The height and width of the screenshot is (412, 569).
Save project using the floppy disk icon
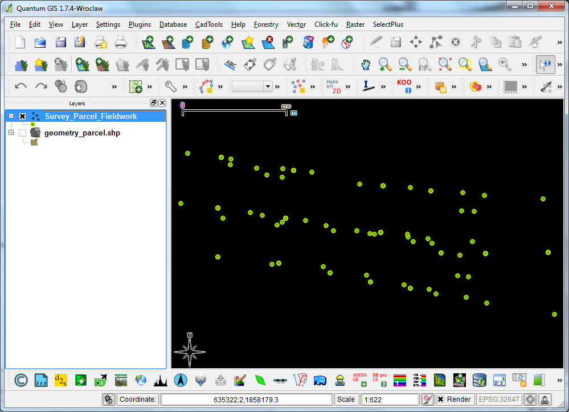[60, 43]
